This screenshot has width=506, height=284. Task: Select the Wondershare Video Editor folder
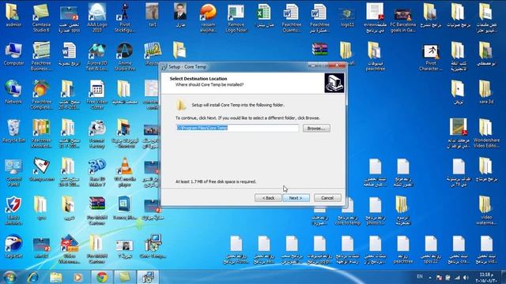point(486,133)
